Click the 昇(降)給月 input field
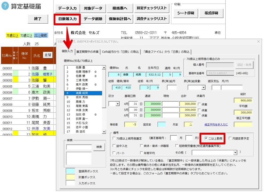The width and height of the screenshot is (264, 193). point(172,87)
